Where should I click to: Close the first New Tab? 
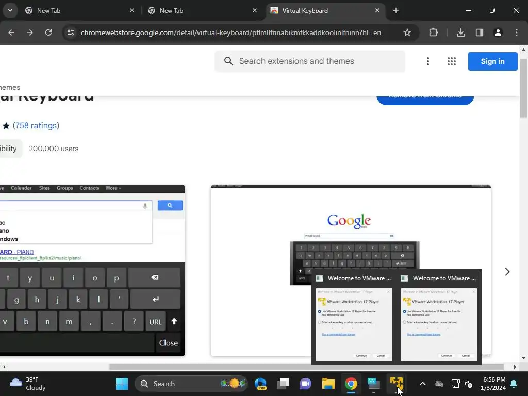click(132, 10)
